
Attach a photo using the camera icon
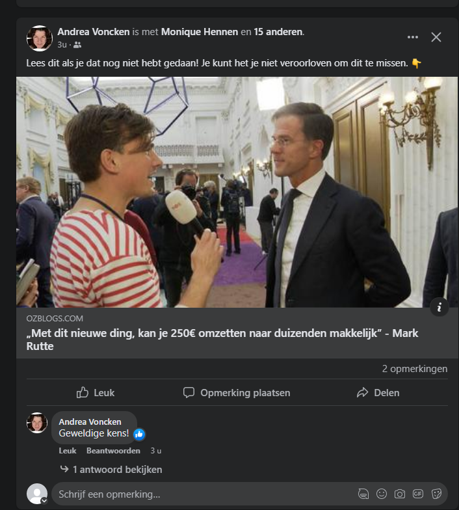[x=400, y=494]
